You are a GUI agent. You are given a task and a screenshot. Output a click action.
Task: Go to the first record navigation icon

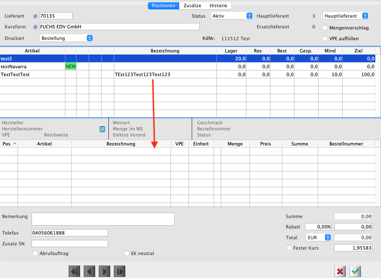pyautogui.click(x=74, y=272)
